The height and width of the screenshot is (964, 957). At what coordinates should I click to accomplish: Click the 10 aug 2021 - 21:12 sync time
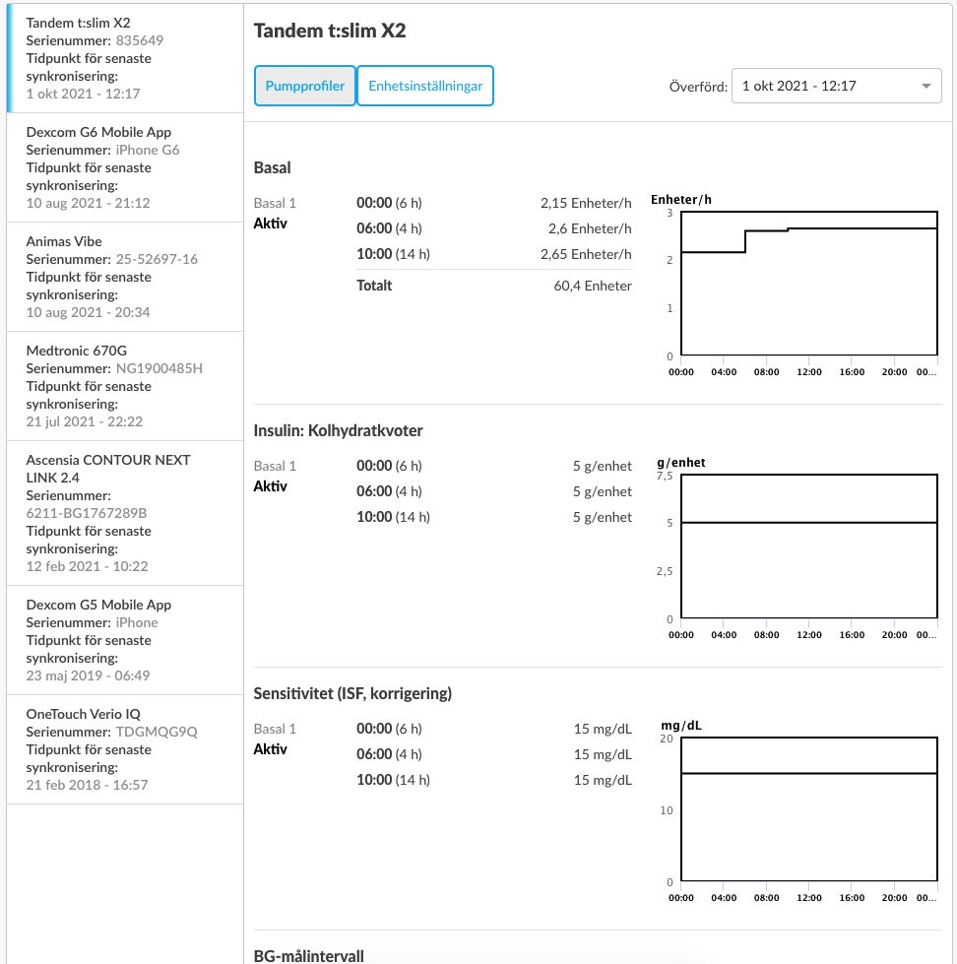click(88, 203)
